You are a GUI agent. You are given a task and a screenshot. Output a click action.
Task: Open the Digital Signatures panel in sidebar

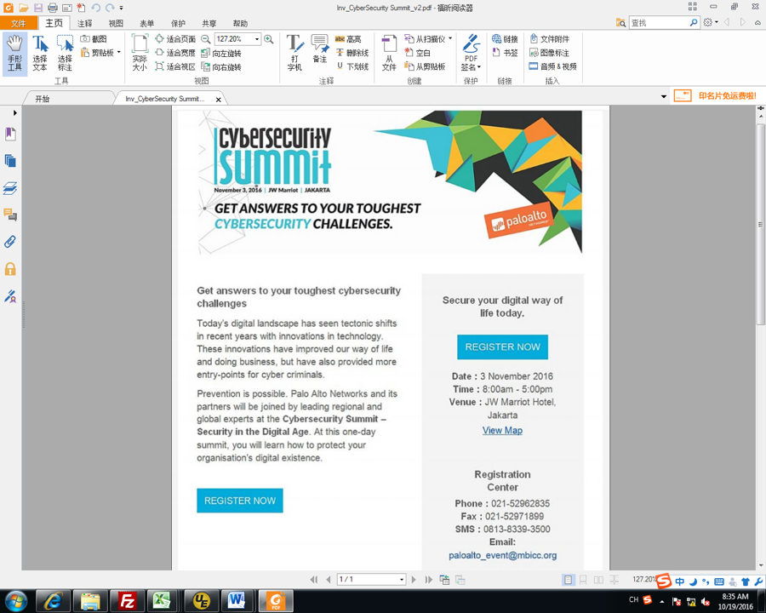click(10, 295)
